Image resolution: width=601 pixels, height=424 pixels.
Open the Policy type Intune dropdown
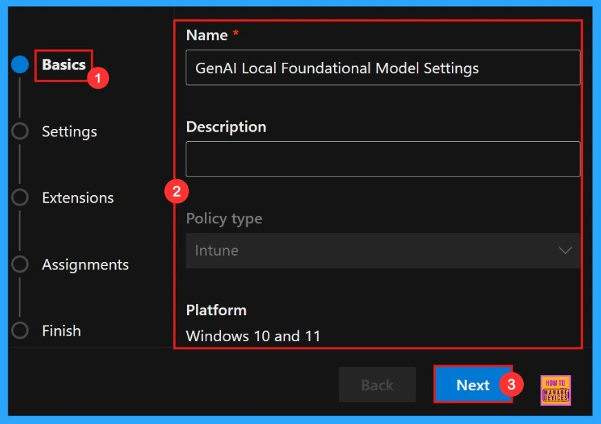click(x=382, y=251)
